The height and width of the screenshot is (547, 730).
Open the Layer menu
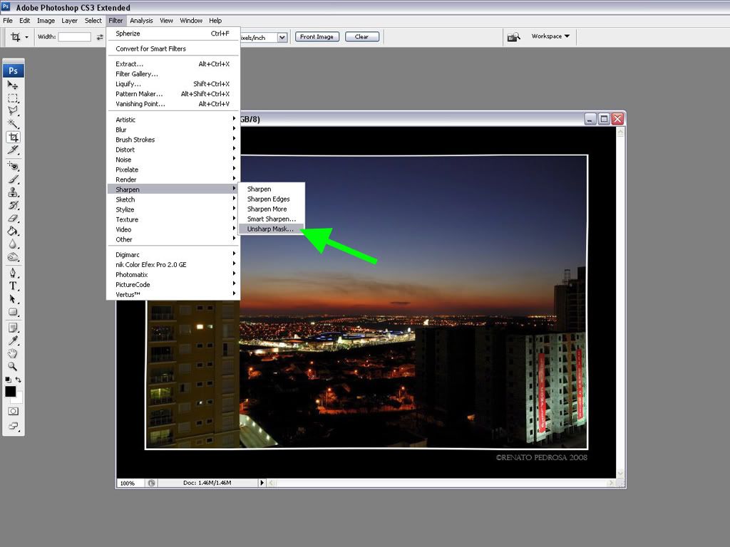[x=69, y=21]
